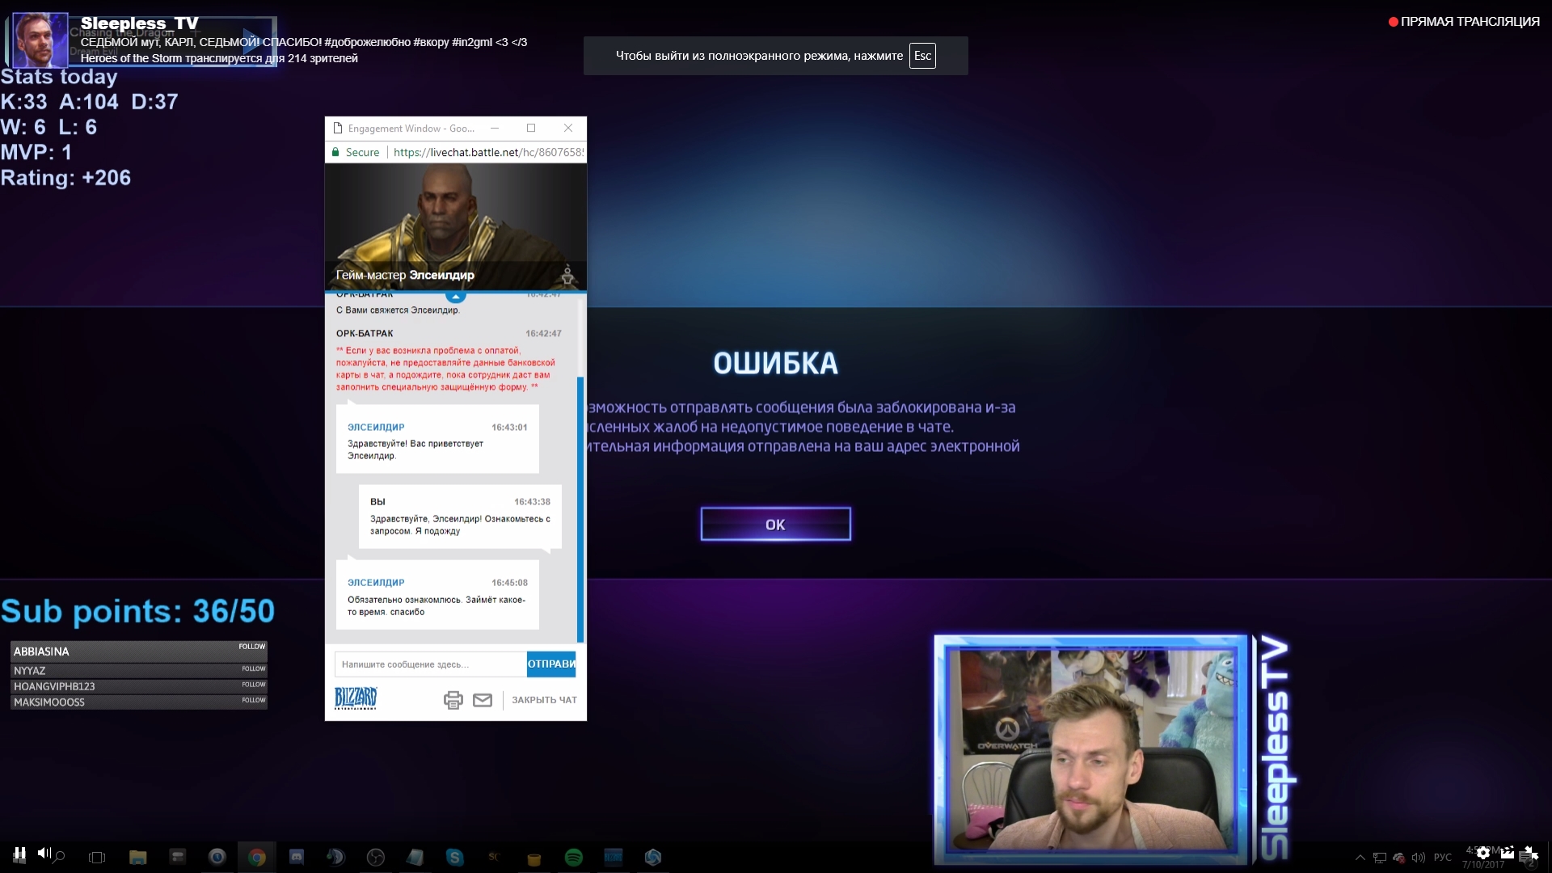The image size is (1552, 873).
Task: Select the livechat.battle.net URL
Action: click(488, 152)
